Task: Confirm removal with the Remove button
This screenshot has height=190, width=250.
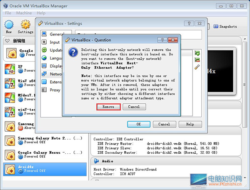Action: [108, 107]
